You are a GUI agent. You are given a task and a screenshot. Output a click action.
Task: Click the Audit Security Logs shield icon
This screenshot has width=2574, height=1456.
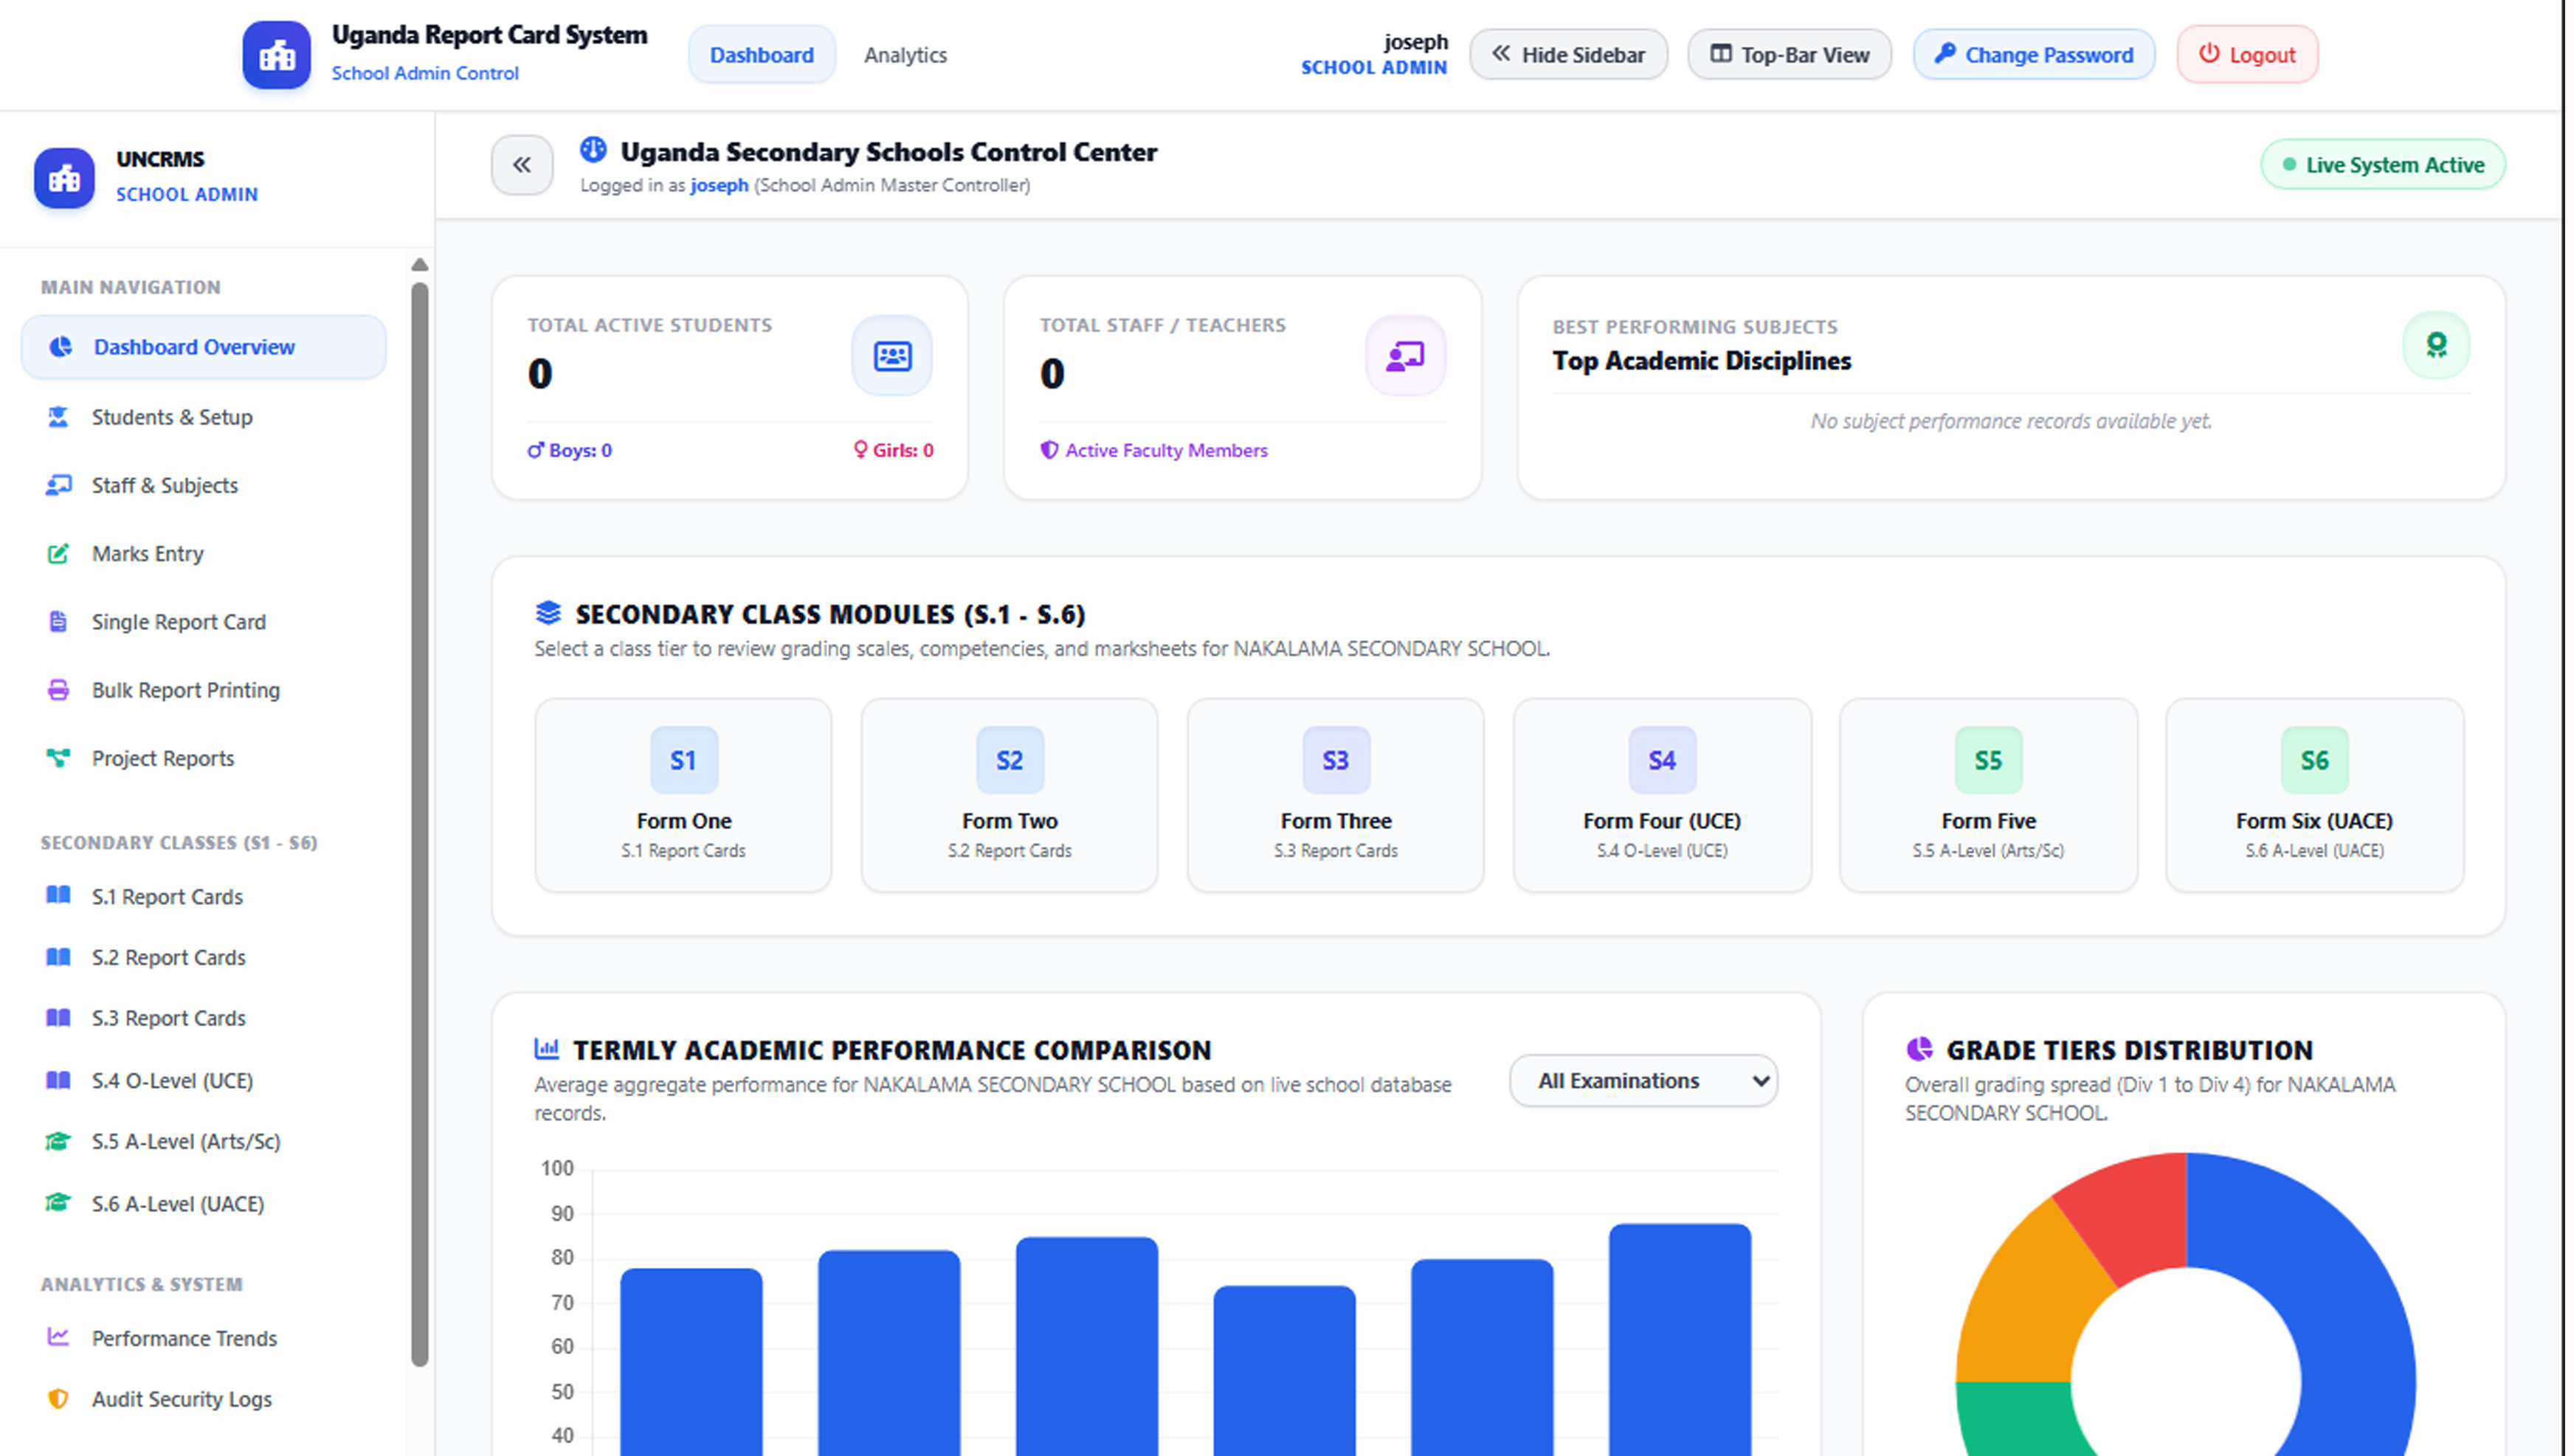point(58,1399)
